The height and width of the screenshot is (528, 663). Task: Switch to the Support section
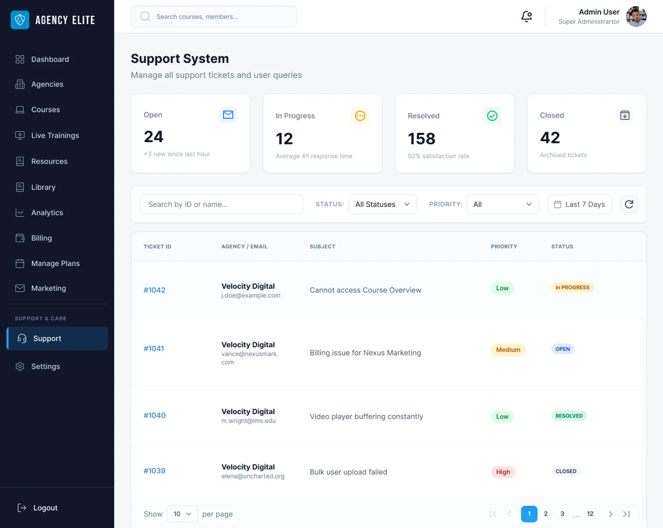point(47,338)
